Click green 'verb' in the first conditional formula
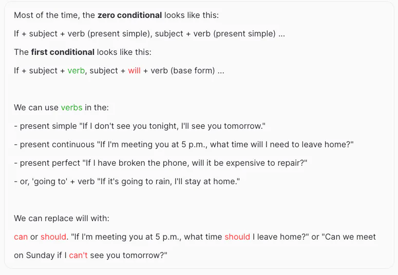 (x=76, y=71)
